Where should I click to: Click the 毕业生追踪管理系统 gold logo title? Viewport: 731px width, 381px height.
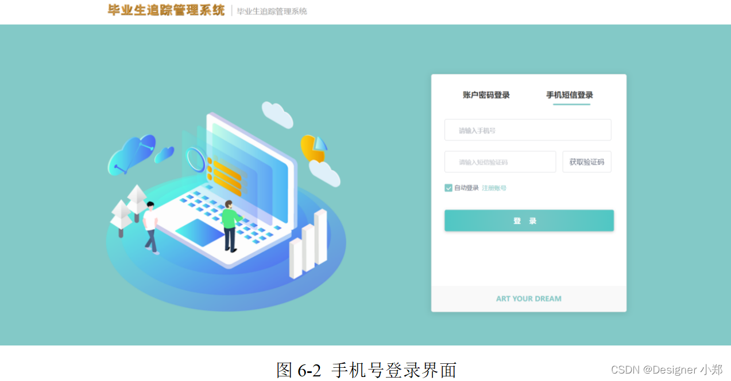[x=167, y=10]
